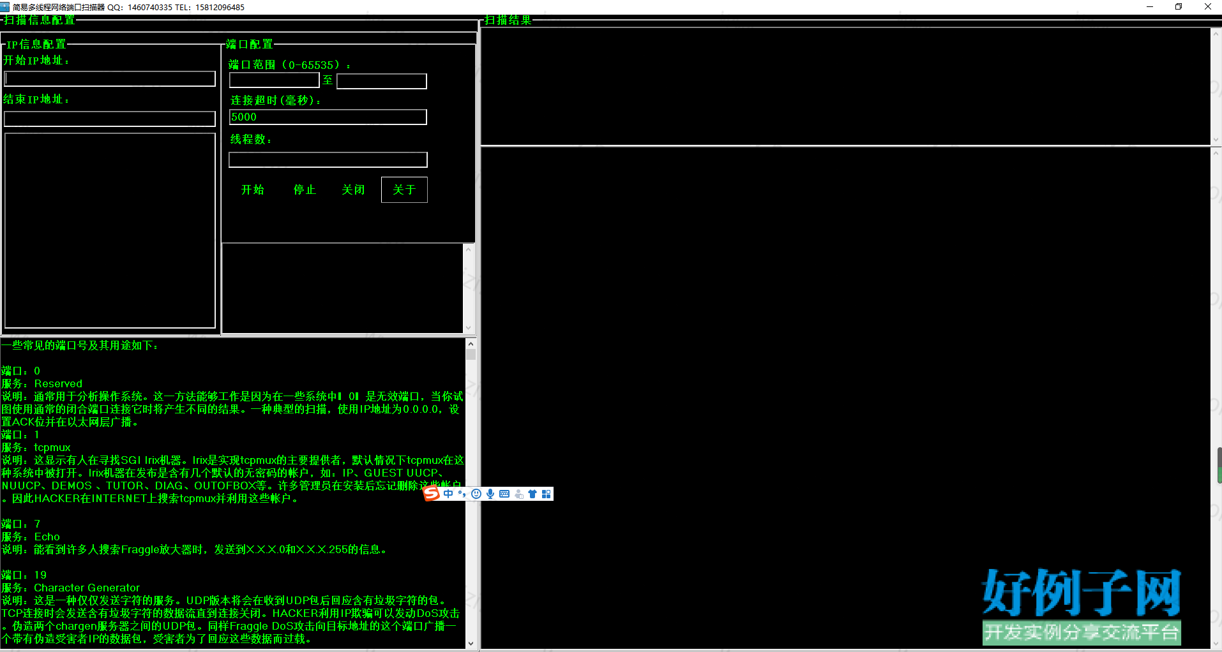Viewport: 1222px width, 652px height.
Task: Click up arrow of lower results scrollbar
Action: pos(1216,153)
